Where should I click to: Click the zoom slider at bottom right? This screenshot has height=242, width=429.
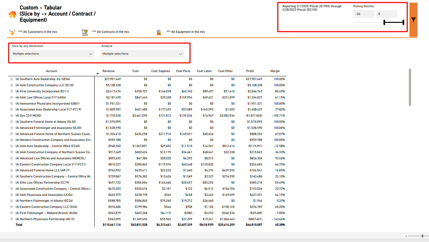tap(422, 236)
